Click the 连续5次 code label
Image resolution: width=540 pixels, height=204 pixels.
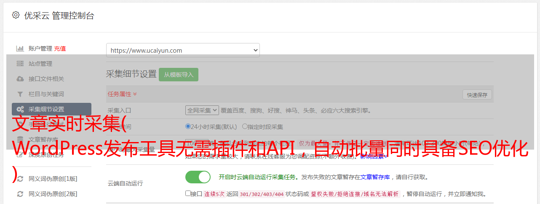pos(214,194)
